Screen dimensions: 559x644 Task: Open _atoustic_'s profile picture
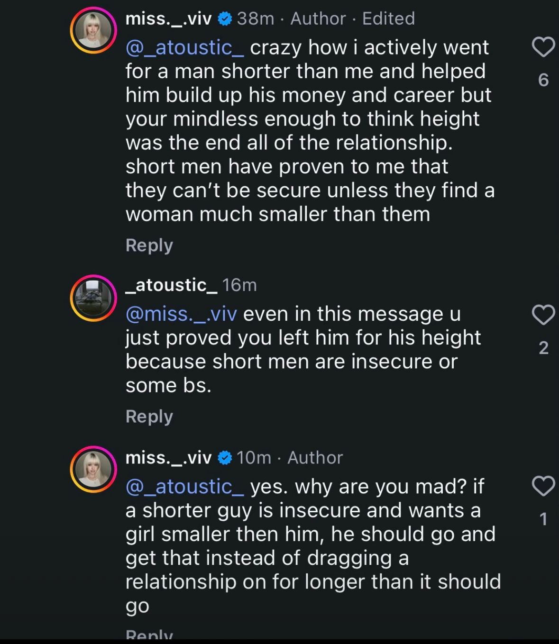(x=93, y=298)
